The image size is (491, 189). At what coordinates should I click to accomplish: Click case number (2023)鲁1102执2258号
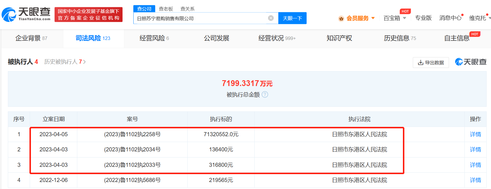point(132,134)
